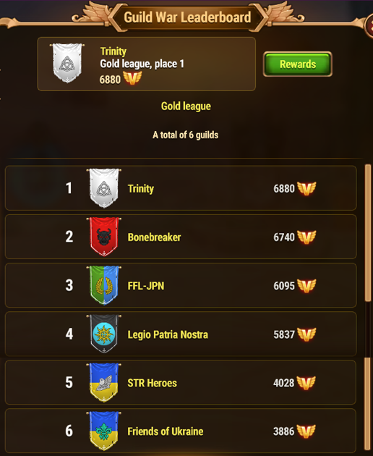Click the winged V trophy beside 3886

(306, 431)
